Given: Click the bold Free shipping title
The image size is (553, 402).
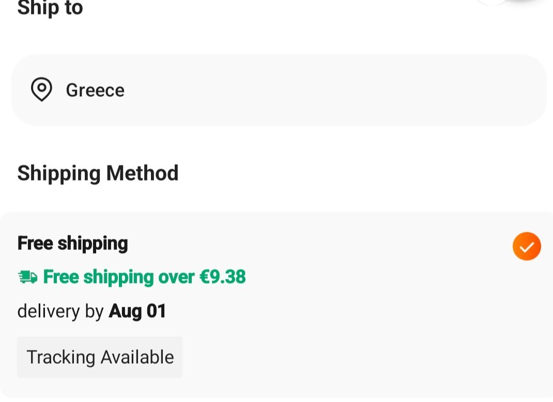Looking at the screenshot, I should [x=73, y=244].
